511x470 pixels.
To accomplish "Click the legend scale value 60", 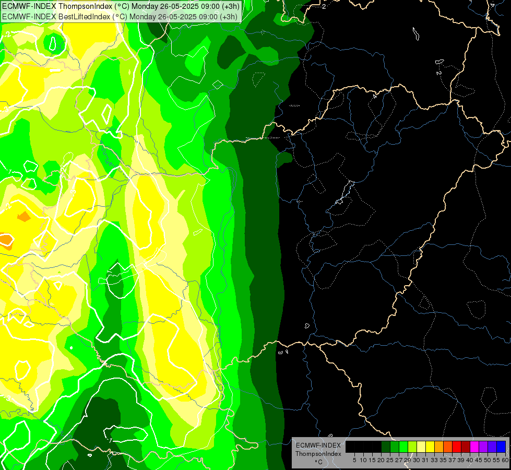I will coord(505,460).
